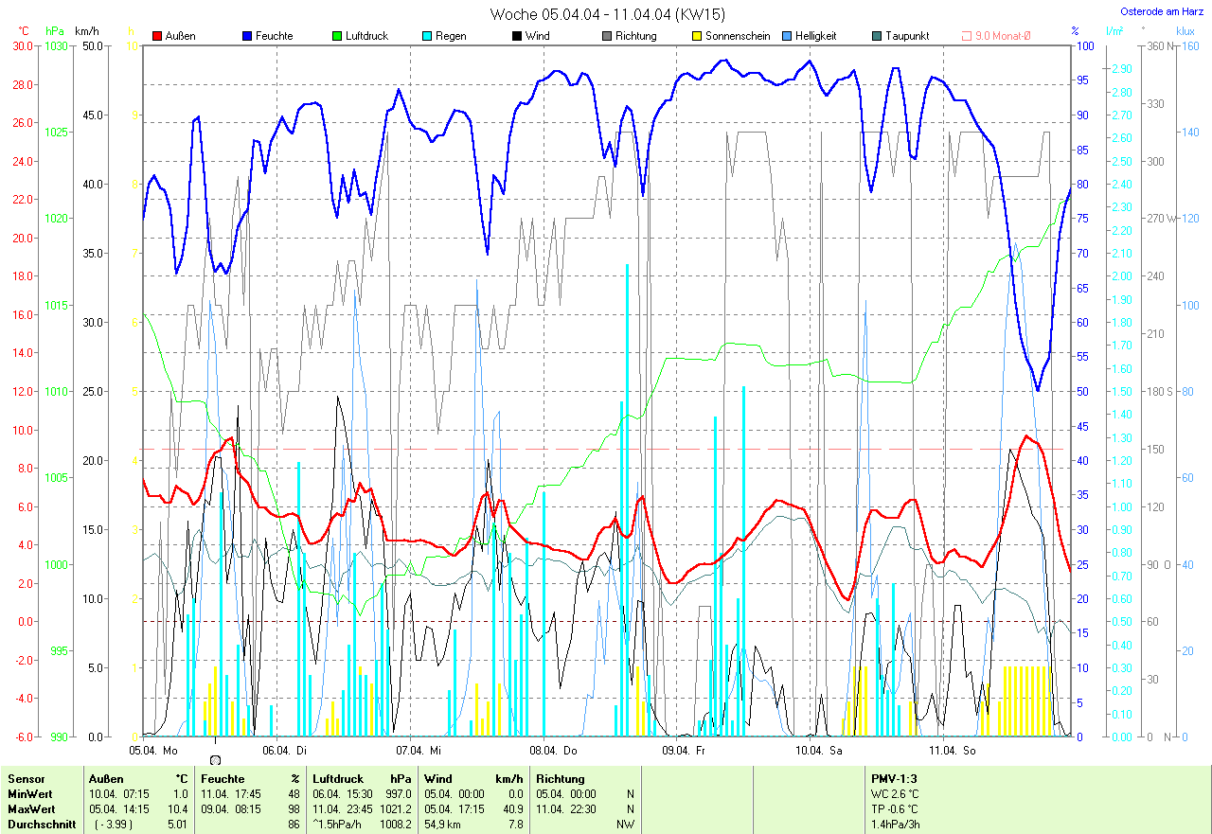Viewport: 1212px width, 834px height.
Task: Toggle the 9.0 Monat-Ø legend box
Action: pyautogui.click(x=967, y=36)
